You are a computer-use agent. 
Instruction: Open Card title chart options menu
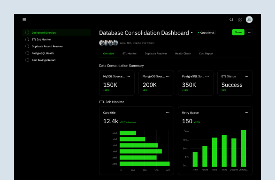(x=168, y=112)
